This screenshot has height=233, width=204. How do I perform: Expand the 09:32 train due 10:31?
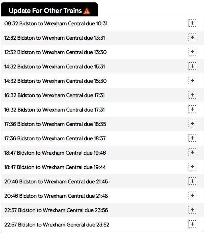(x=192, y=23)
